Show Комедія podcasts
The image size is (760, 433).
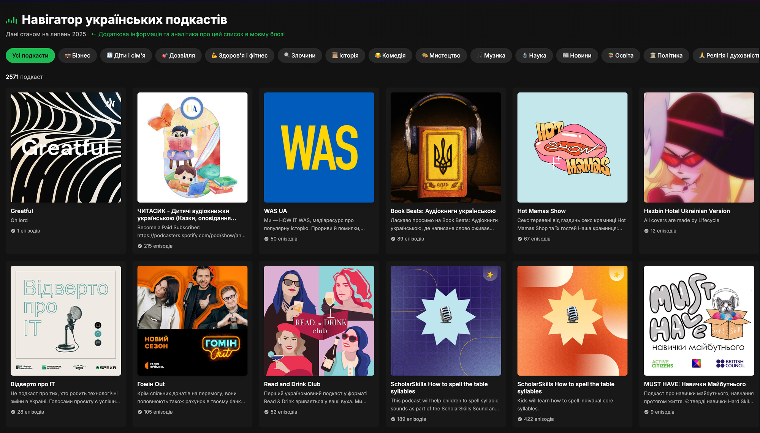pyautogui.click(x=390, y=55)
